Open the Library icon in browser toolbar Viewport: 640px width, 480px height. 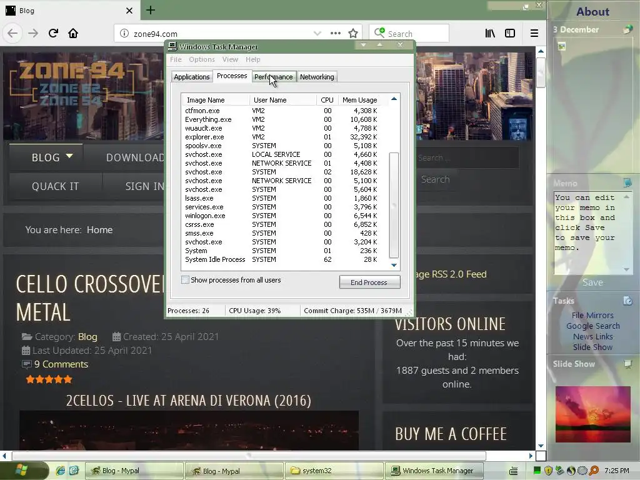pos(490,33)
